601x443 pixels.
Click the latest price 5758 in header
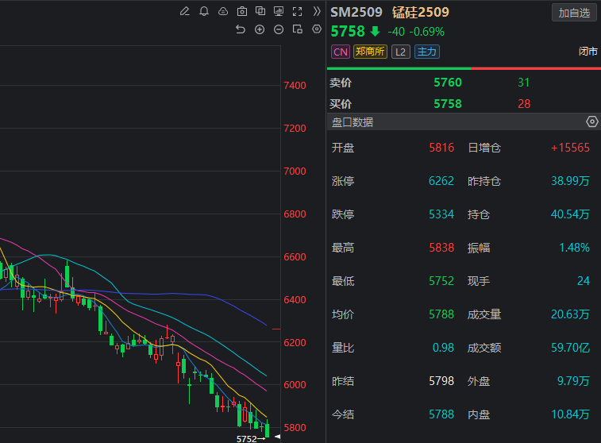348,32
